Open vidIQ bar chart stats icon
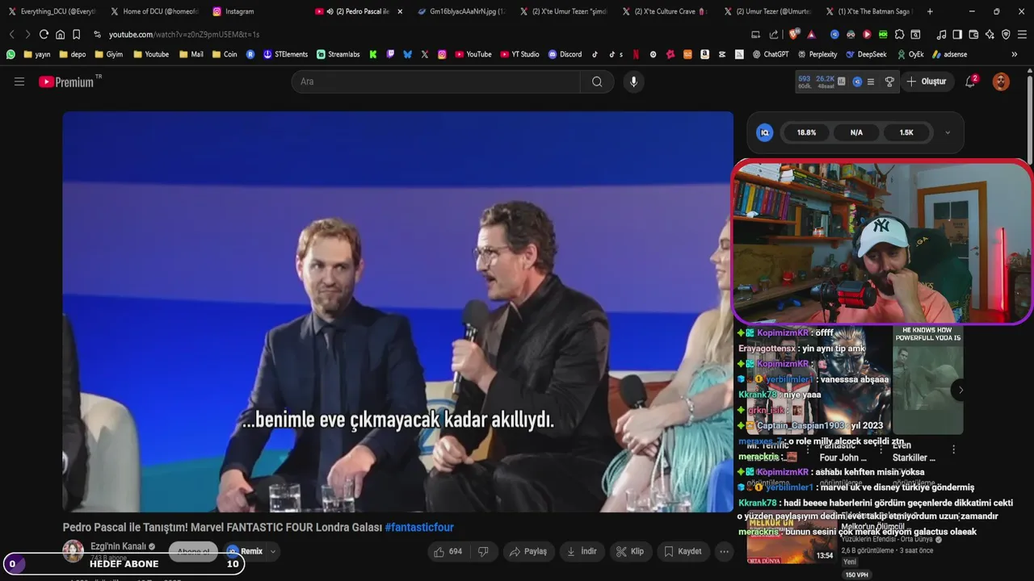 click(x=842, y=82)
